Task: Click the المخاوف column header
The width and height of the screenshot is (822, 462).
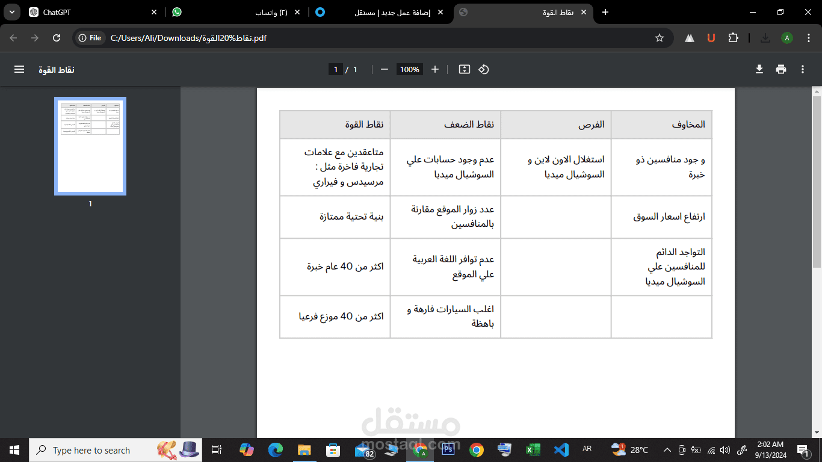Action: [x=661, y=125]
